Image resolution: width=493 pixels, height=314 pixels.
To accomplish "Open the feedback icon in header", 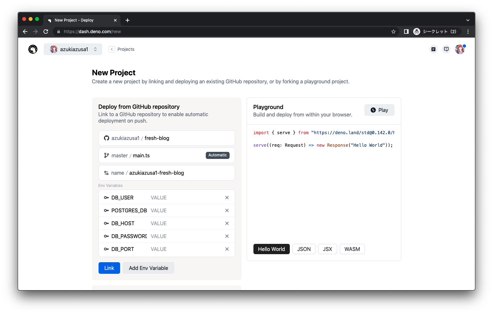I will 446,49.
